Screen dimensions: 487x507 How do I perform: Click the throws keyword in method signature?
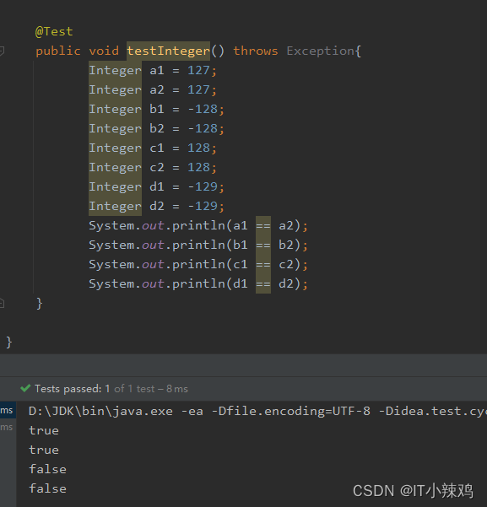click(x=256, y=51)
